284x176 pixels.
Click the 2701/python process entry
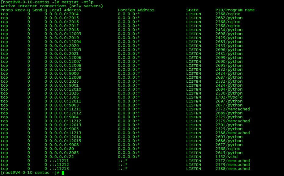[229, 125]
